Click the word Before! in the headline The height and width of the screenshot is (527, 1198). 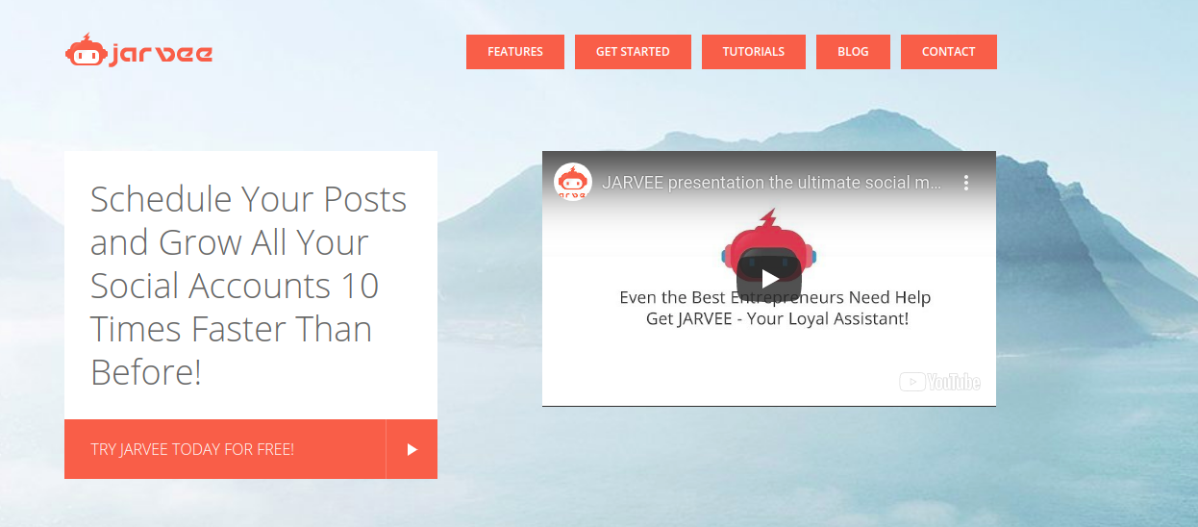click(146, 371)
